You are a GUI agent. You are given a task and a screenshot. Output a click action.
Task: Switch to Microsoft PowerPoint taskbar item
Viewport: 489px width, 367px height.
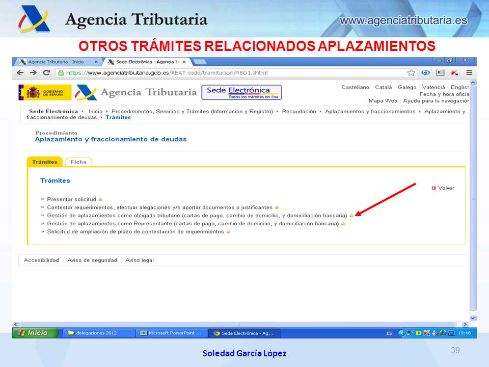(x=171, y=333)
